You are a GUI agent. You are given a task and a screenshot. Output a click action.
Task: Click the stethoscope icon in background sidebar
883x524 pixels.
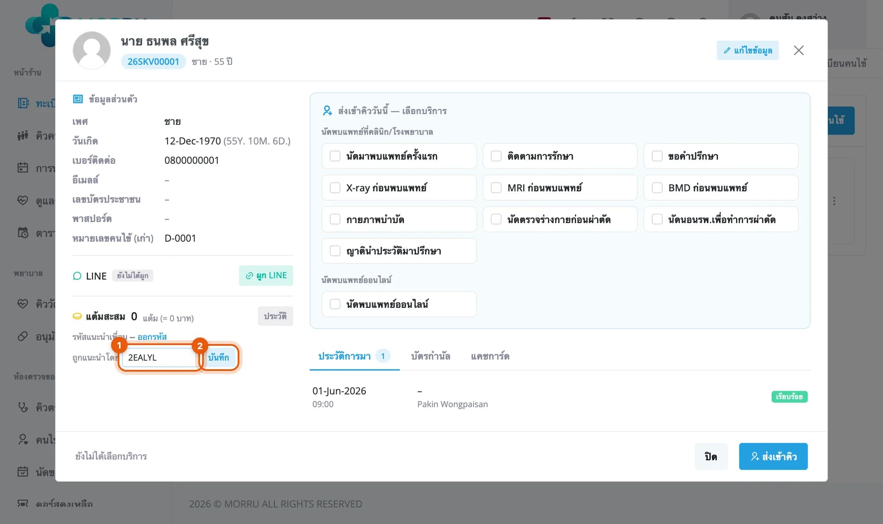(23, 407)
